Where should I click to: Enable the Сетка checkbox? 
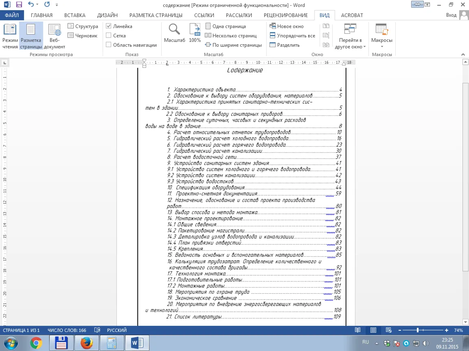109,35
